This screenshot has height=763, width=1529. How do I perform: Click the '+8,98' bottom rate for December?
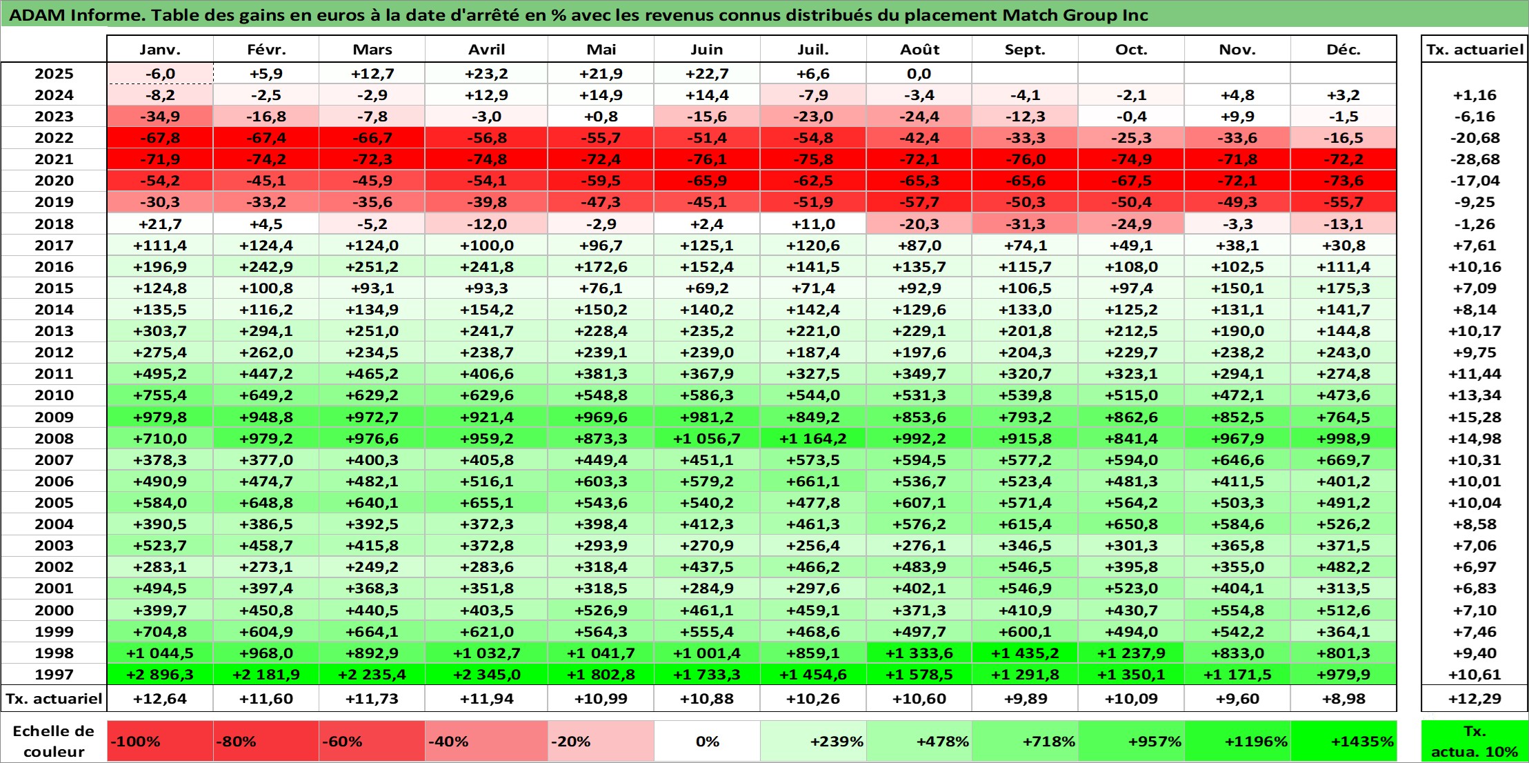pyautogui.click(x=1343, y=698)
